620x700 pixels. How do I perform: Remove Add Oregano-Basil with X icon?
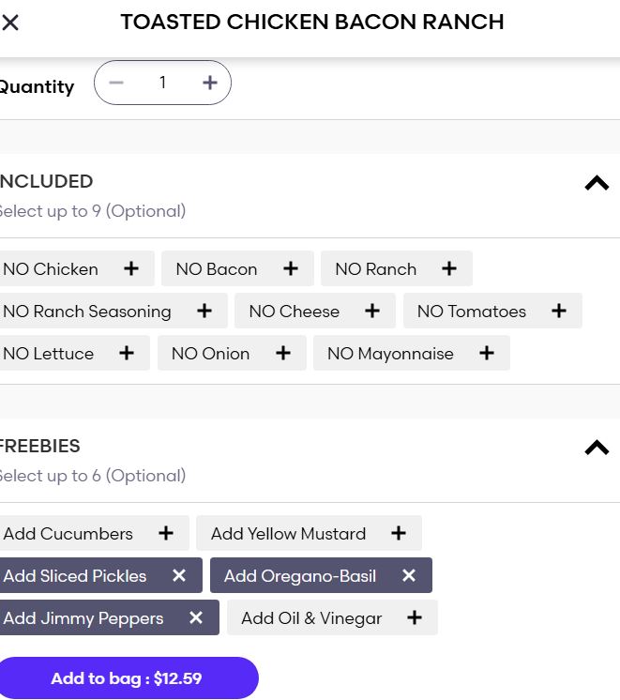point(409,575)
